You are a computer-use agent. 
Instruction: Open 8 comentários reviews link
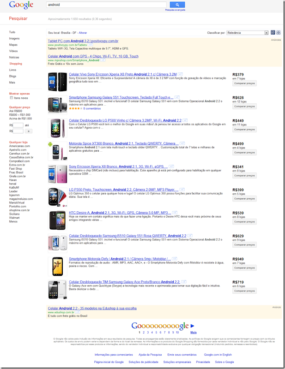click(x=92, y=109)
